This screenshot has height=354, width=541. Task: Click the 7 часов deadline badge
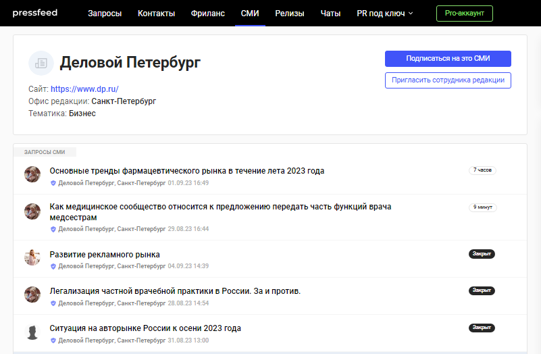click(482, 170)
